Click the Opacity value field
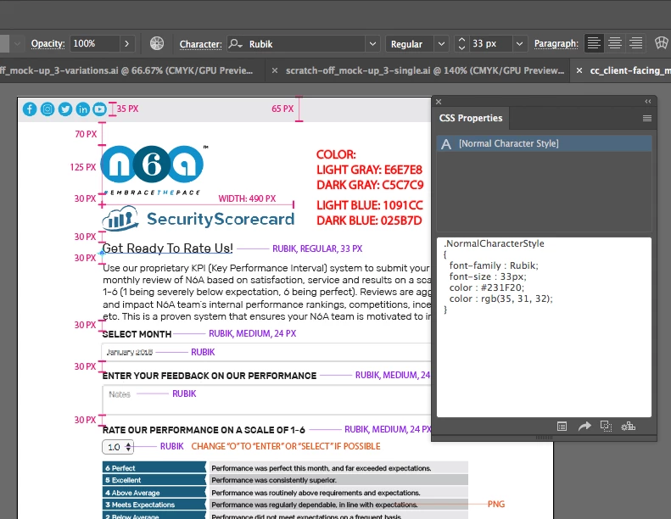This screenshot has width=671, height=519. tap(94, 43)
